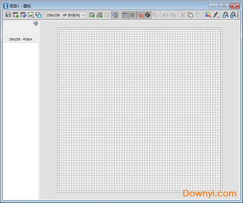
Task: Open the 256x256 - XP (RGB/A) format dropdown
Action: click(66, 15)
